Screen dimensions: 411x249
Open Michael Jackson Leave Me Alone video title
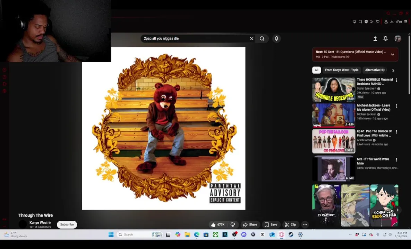[x=373, y=108]
